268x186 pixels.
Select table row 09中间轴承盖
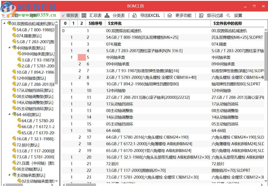(x=163, y=64)
